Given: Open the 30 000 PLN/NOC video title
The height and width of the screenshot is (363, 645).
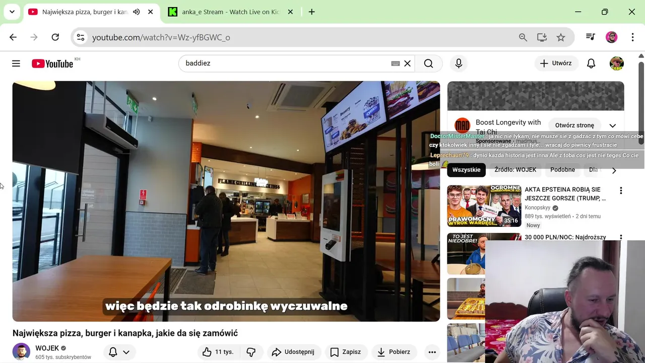Looking at the screenshot, I should 565,237.
